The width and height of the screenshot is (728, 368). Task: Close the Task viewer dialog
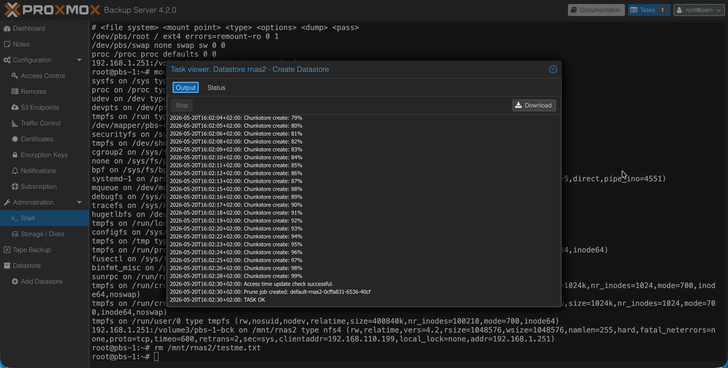tap(553, 69)
